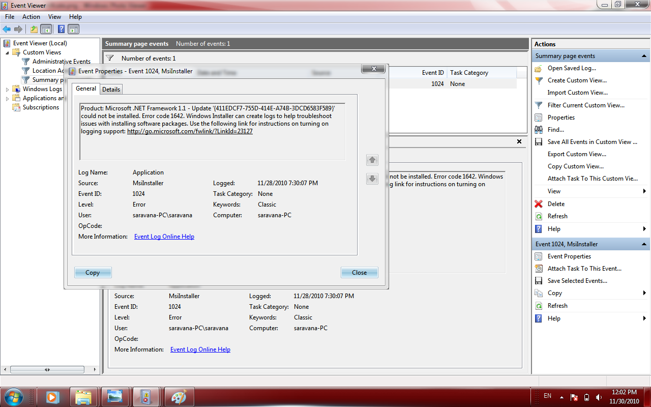651x407 pixels.
Task: Close the Event Properties dialog with Close button
Action: pos(359,273)
